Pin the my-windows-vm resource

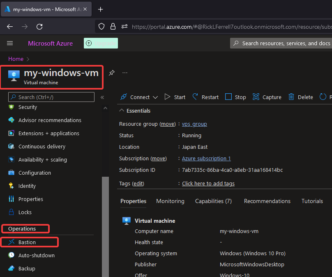[112, 73]
